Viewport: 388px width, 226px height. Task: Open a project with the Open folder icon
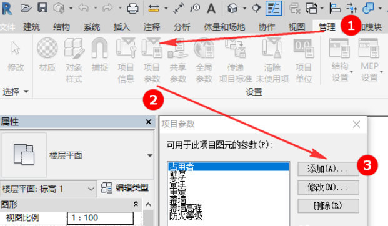tap(26, 8)
